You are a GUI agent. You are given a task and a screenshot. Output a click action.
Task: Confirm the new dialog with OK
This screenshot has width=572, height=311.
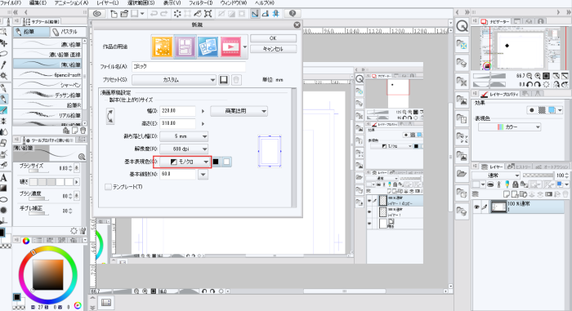click(273, 38)
